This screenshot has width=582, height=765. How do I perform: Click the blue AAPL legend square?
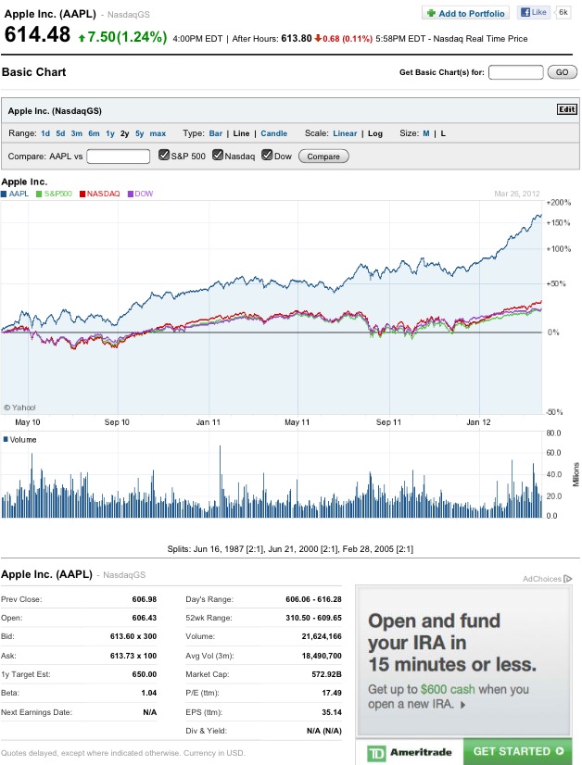(5, 194)
